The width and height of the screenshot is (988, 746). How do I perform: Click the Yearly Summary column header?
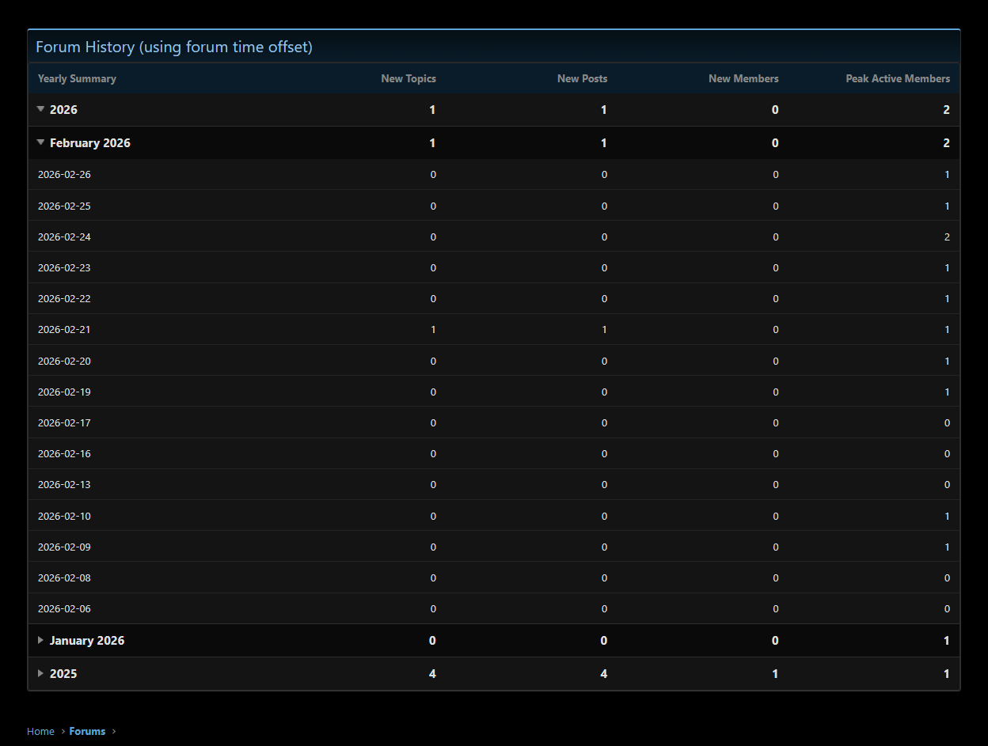coord(77,78)
